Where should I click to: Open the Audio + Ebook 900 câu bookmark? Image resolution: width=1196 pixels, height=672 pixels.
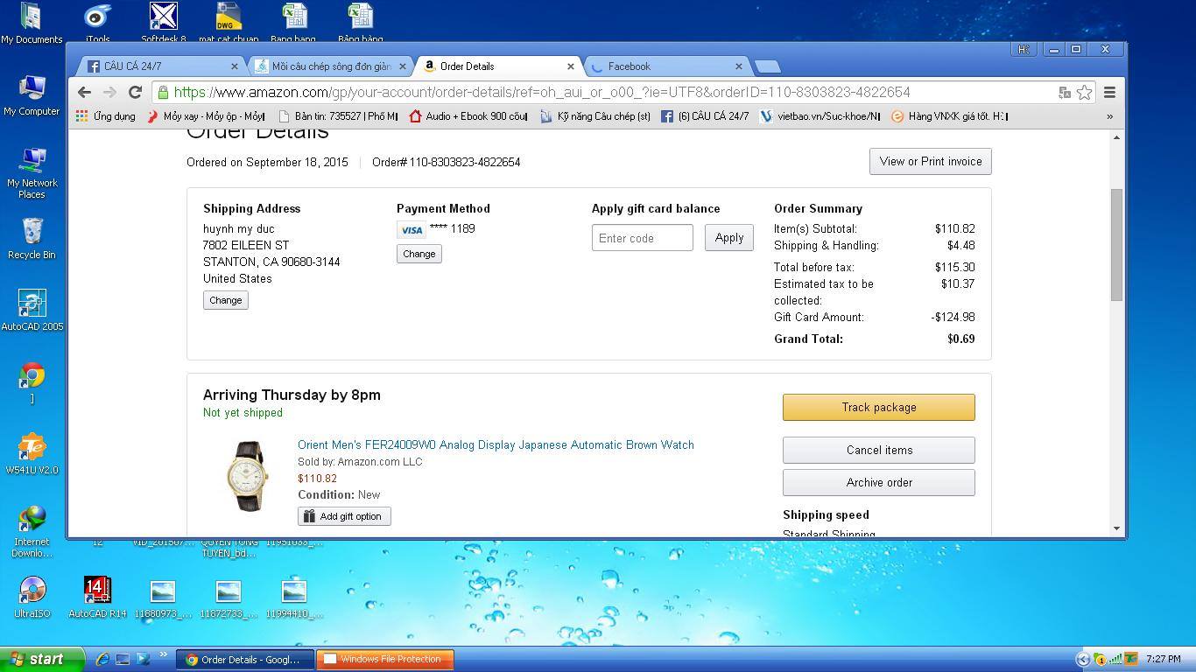point(468,115)
